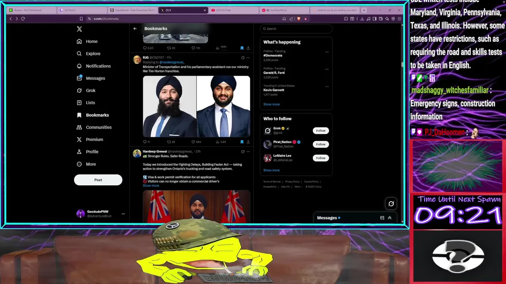The image size is (506, 284).
Task: Open the browser downloads icon
Action: pos(362,19)
